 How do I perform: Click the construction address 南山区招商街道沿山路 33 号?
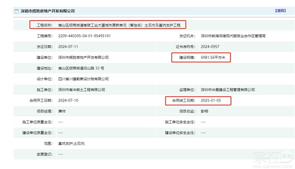(x=80, y=68)
